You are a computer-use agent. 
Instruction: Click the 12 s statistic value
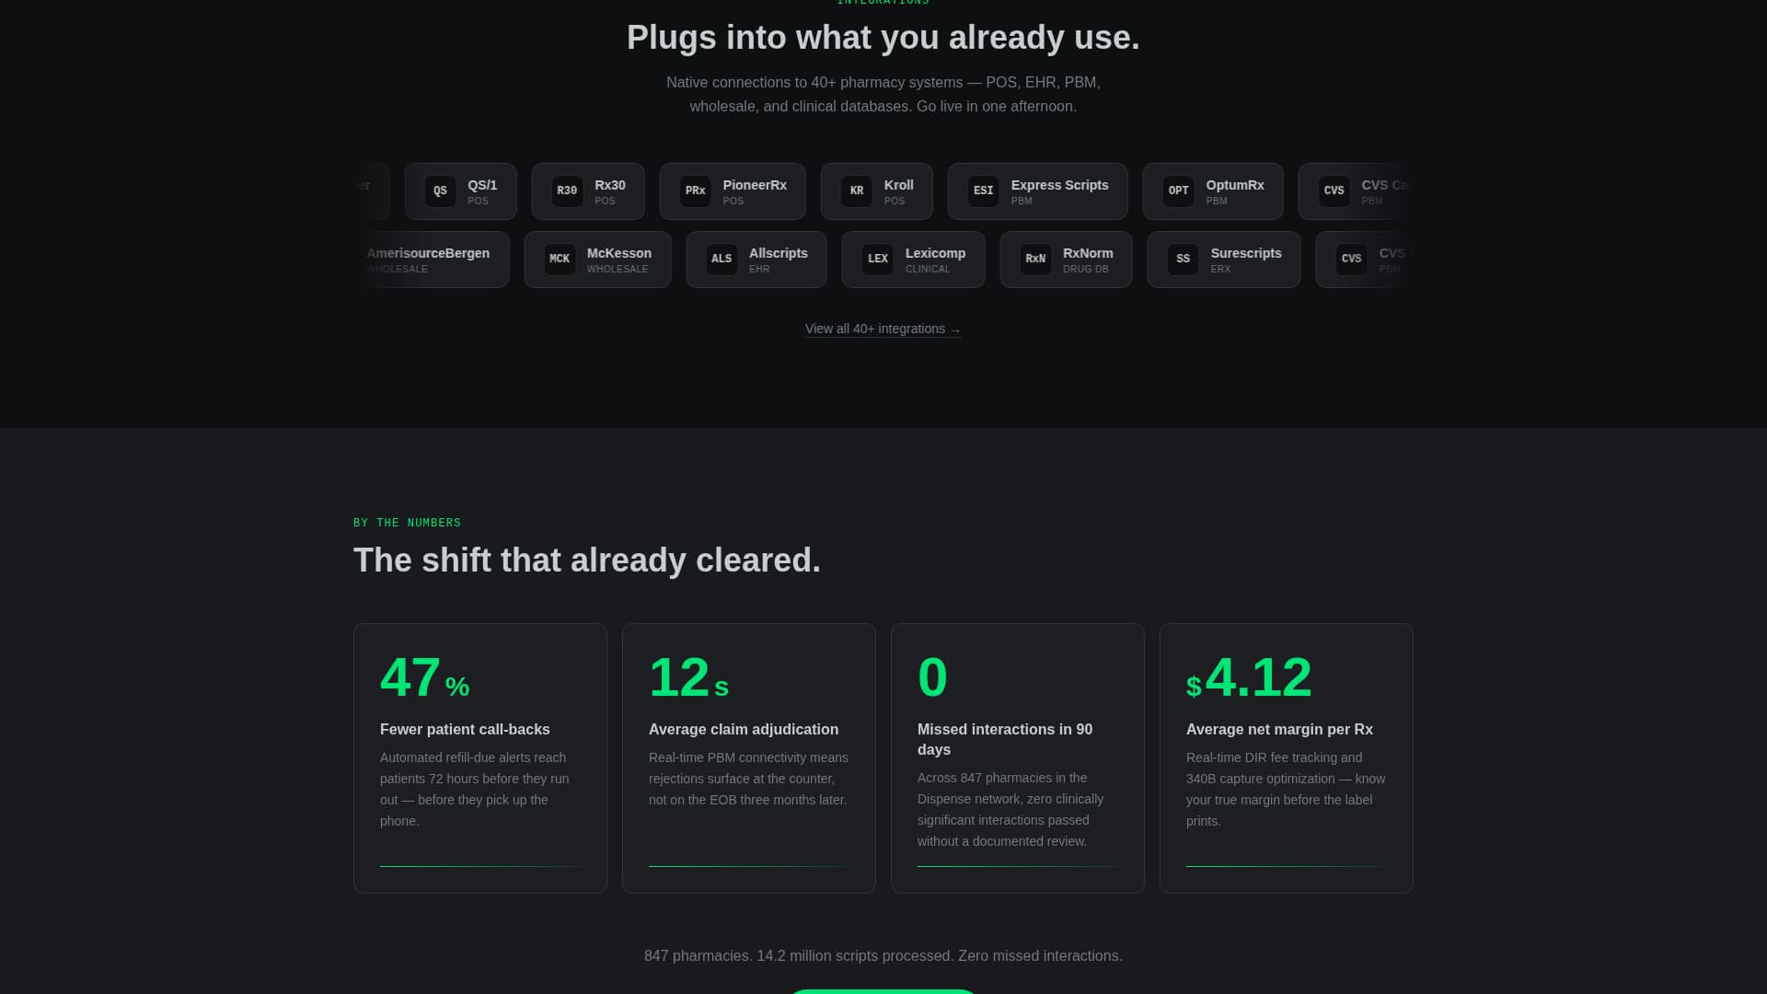click(688, 678)
